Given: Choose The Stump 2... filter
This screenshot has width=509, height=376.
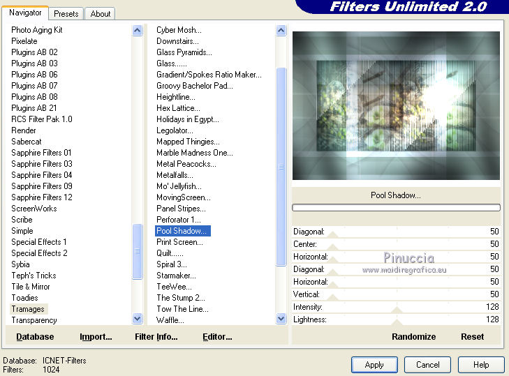Looking at the screenshot, I should (180, 298).
